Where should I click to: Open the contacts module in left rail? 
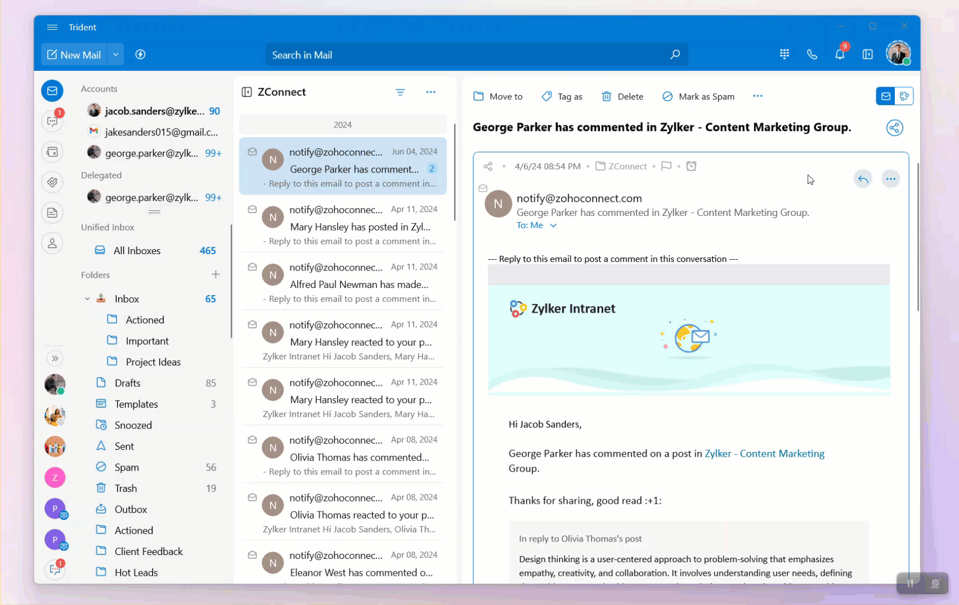click(x=52, y=243)
